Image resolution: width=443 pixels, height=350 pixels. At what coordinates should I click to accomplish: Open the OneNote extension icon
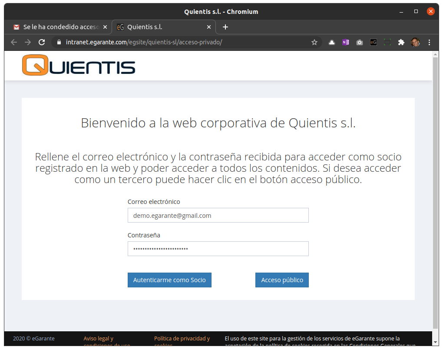pyautogui.click(x=346, y=43)
